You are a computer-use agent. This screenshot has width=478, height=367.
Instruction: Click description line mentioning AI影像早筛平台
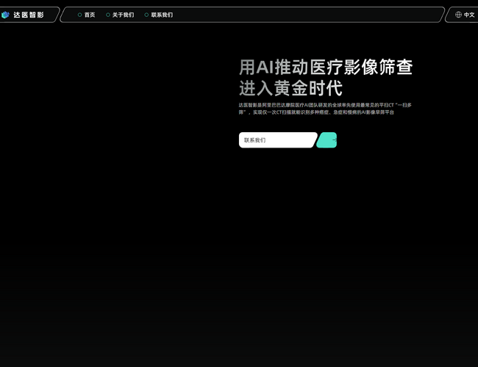[x=315, y=112]
